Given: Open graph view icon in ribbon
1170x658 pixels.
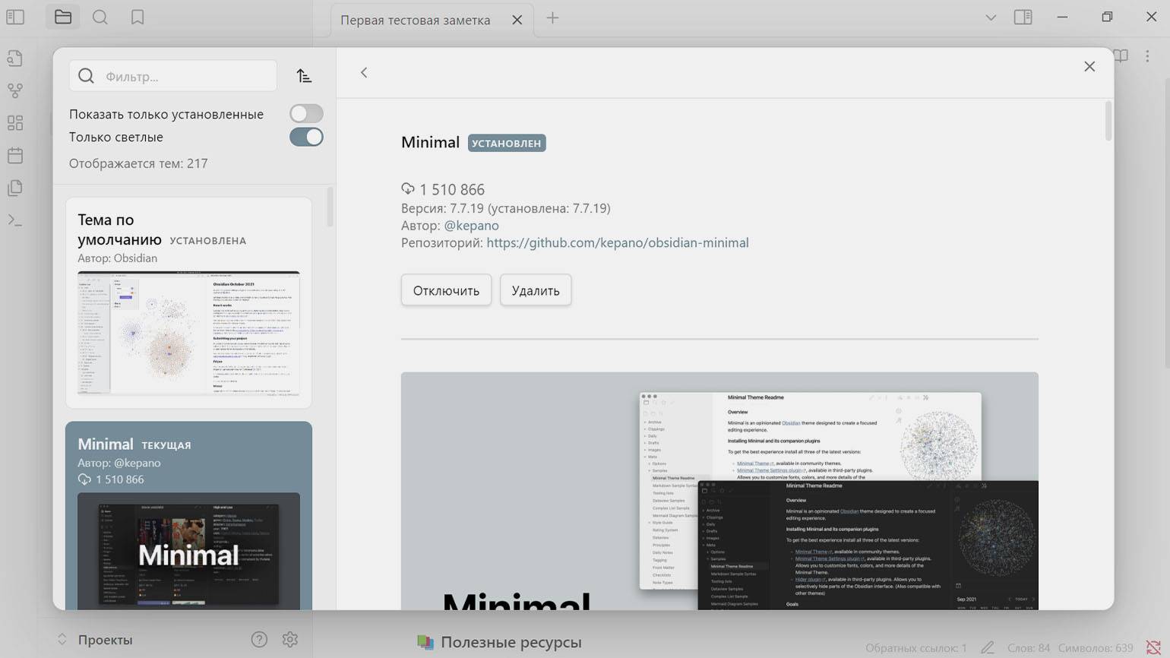Looking at the screenshot, I should tap(15, 91).
